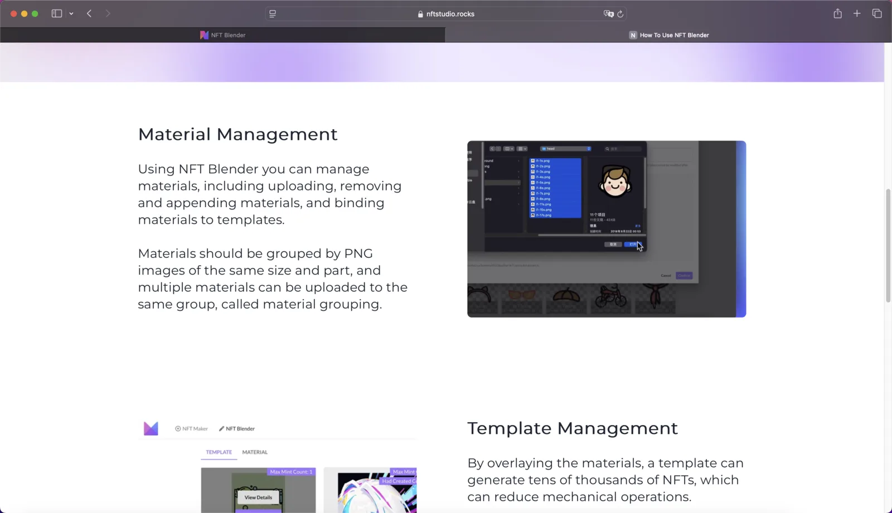Click the paragraph starting 'Using NFT Blender you'
Screen dimensions: 892x513
pos(270,194)
